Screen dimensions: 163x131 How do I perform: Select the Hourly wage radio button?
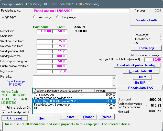pyautogui.click(x=58, y=17)
